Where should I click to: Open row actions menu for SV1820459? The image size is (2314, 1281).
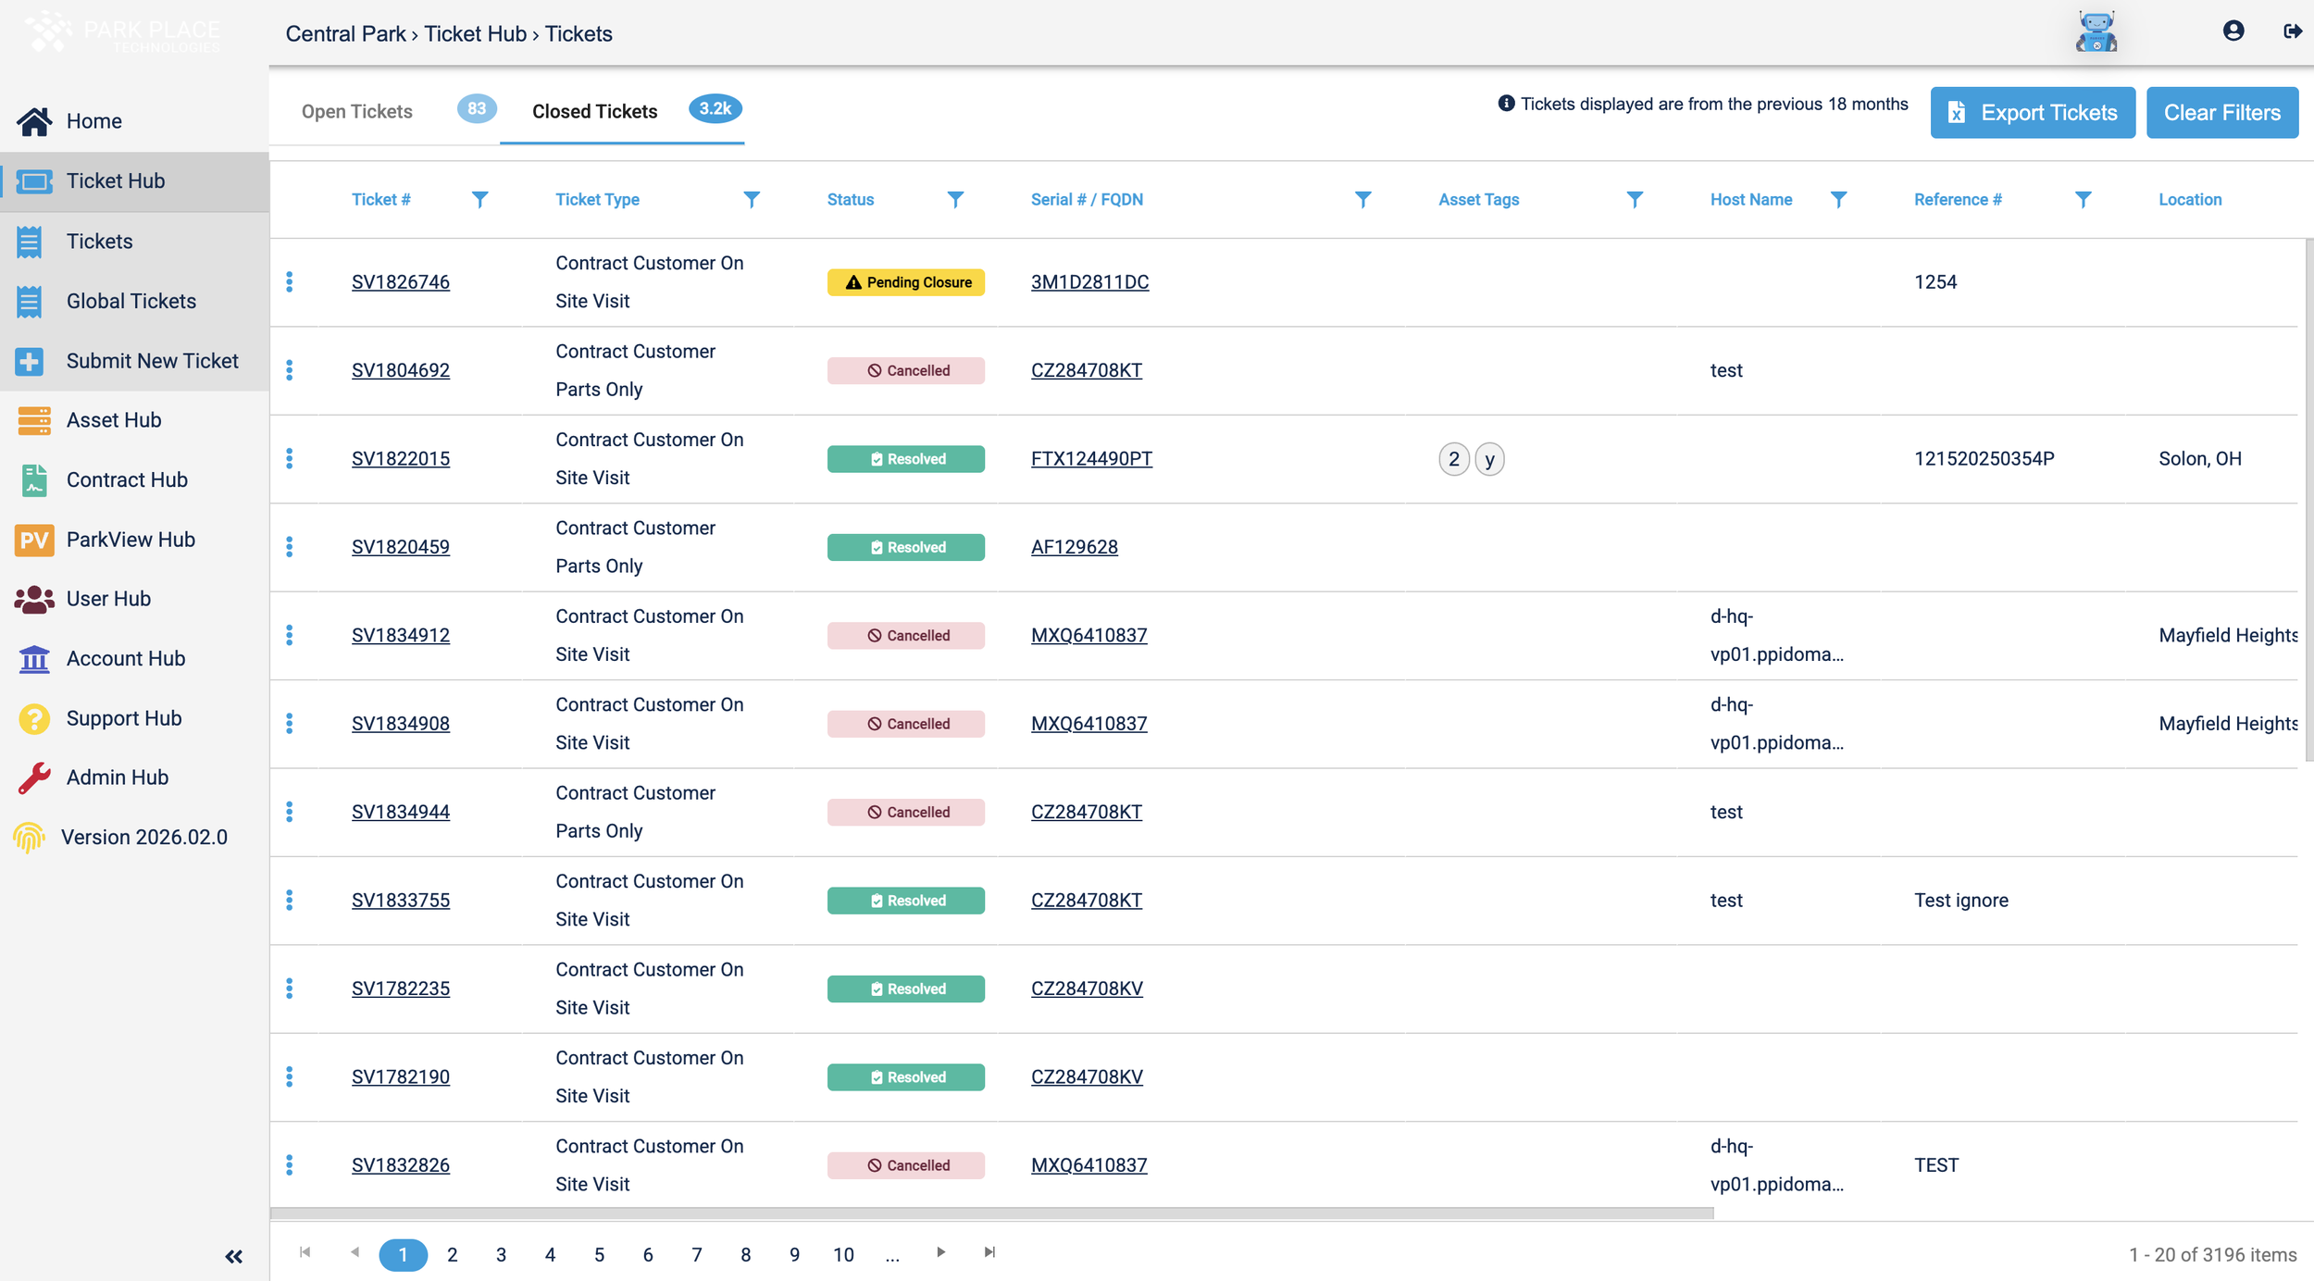coord(290,547)
